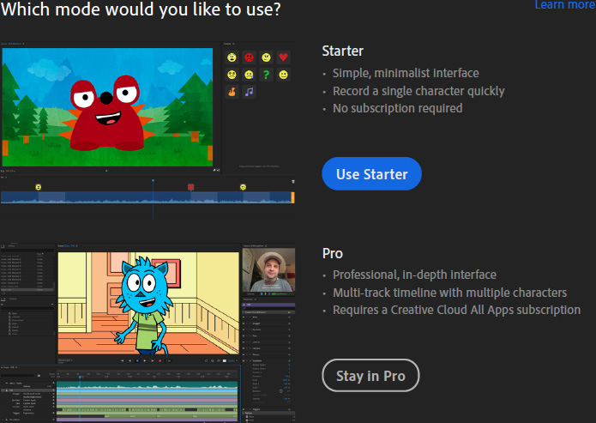The height and width of the screenshot is (423, 596).
Task: Click the red heart marker on Starter timeline
Action: [x=191, y=187]
